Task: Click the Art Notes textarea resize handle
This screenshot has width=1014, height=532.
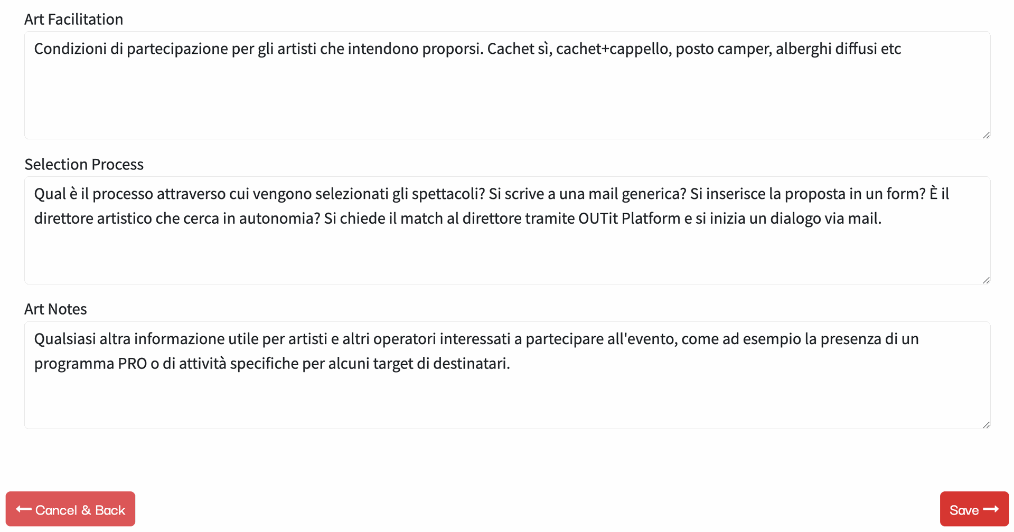Action: tap(986, 425)
